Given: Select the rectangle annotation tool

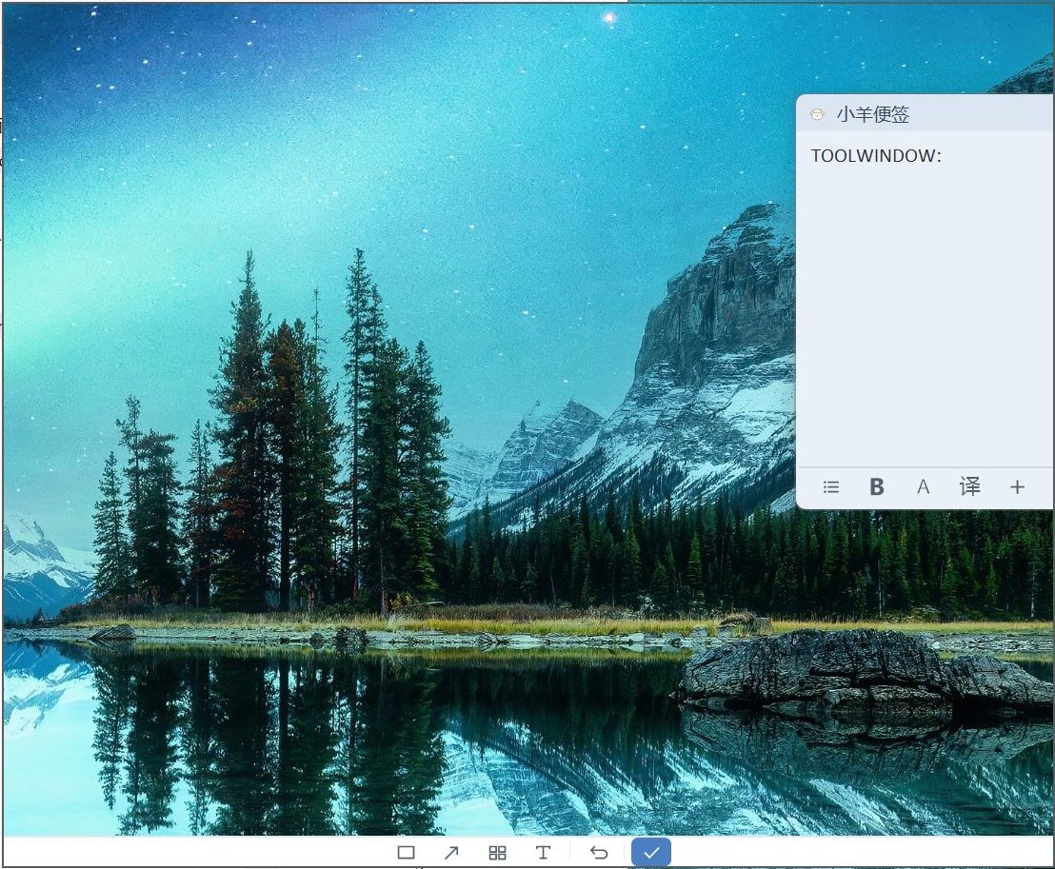Looking at the screenshot, I should coord(406,853).
